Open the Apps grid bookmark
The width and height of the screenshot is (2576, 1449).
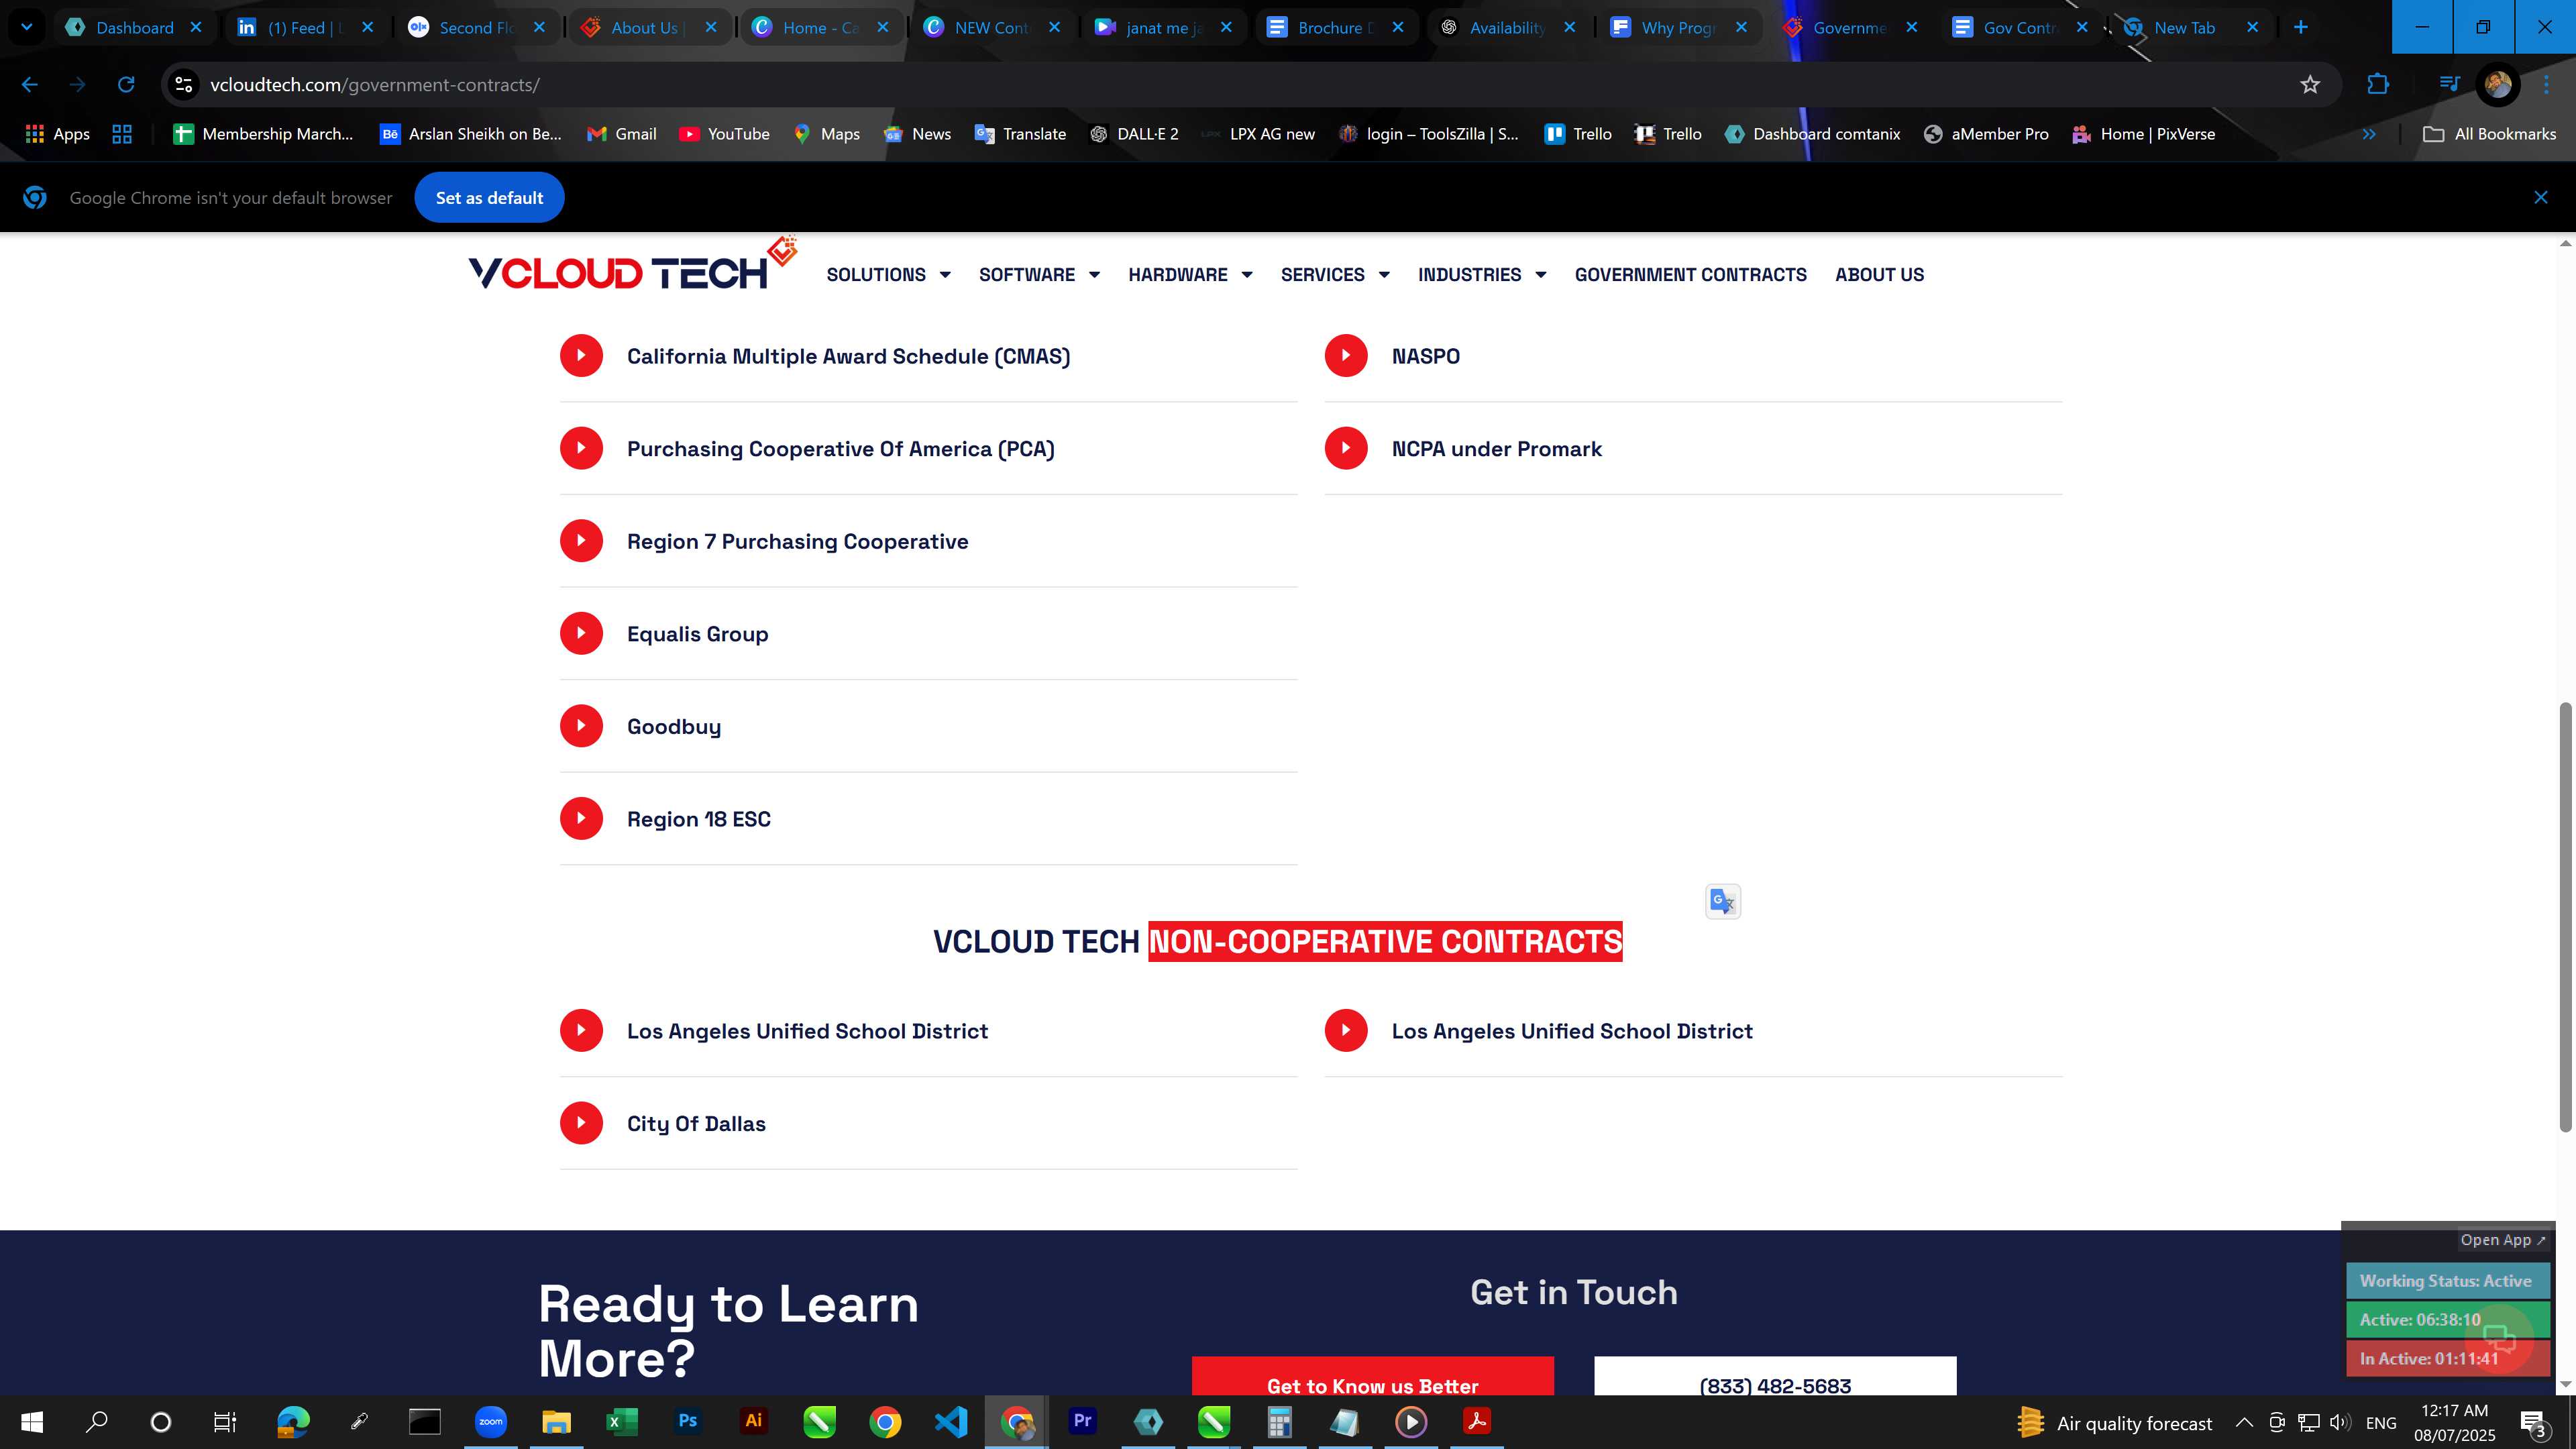pos(57,134)
